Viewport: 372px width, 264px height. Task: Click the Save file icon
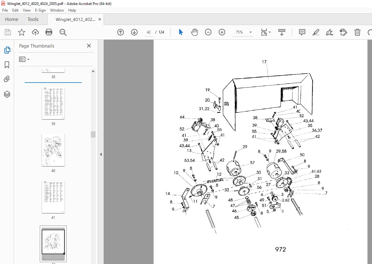coord(8,32)
